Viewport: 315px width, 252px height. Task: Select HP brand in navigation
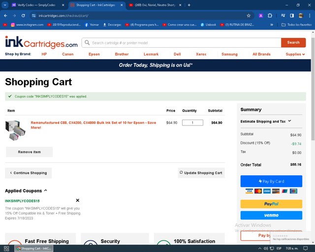click(44, 54)
